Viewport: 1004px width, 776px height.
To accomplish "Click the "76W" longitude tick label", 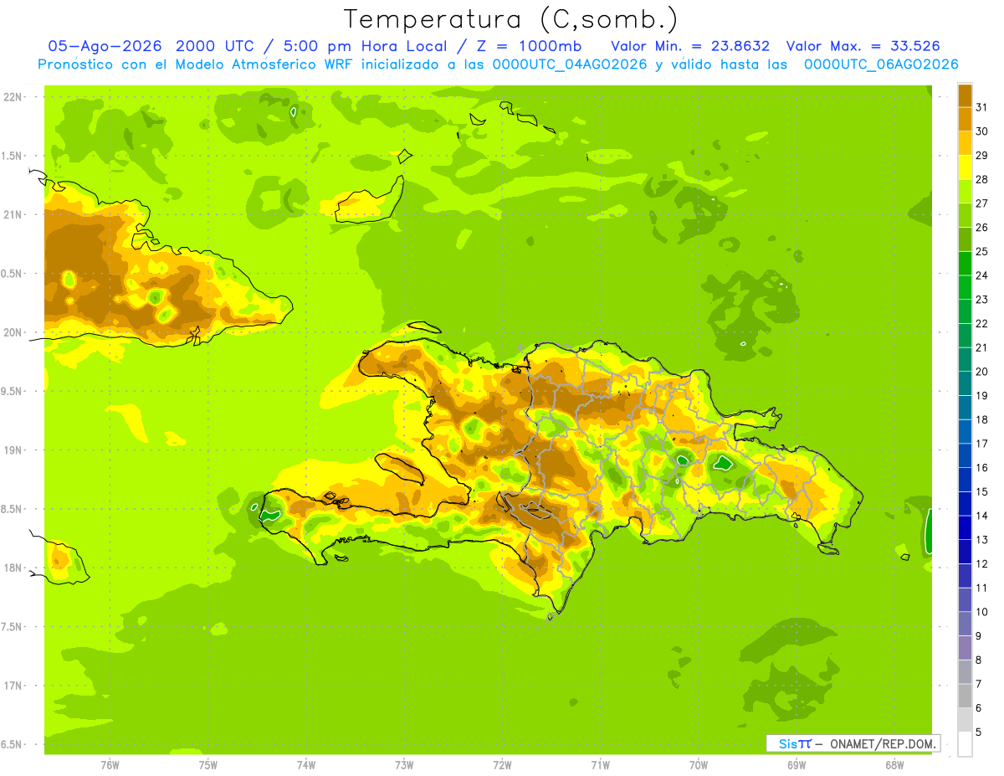I will tap(110, 765).
